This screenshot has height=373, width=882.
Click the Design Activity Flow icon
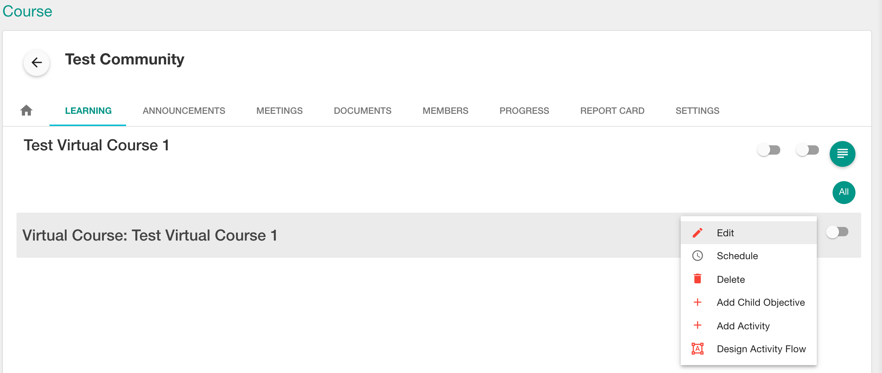pos(698,349)
